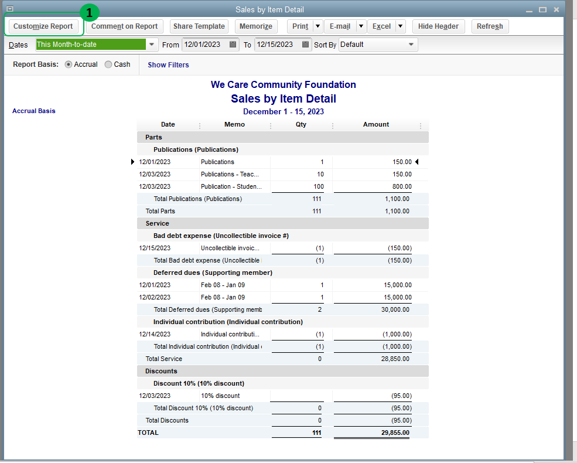Click the Print button
This screenshot has height=463, width=577.
click(301, 26)
